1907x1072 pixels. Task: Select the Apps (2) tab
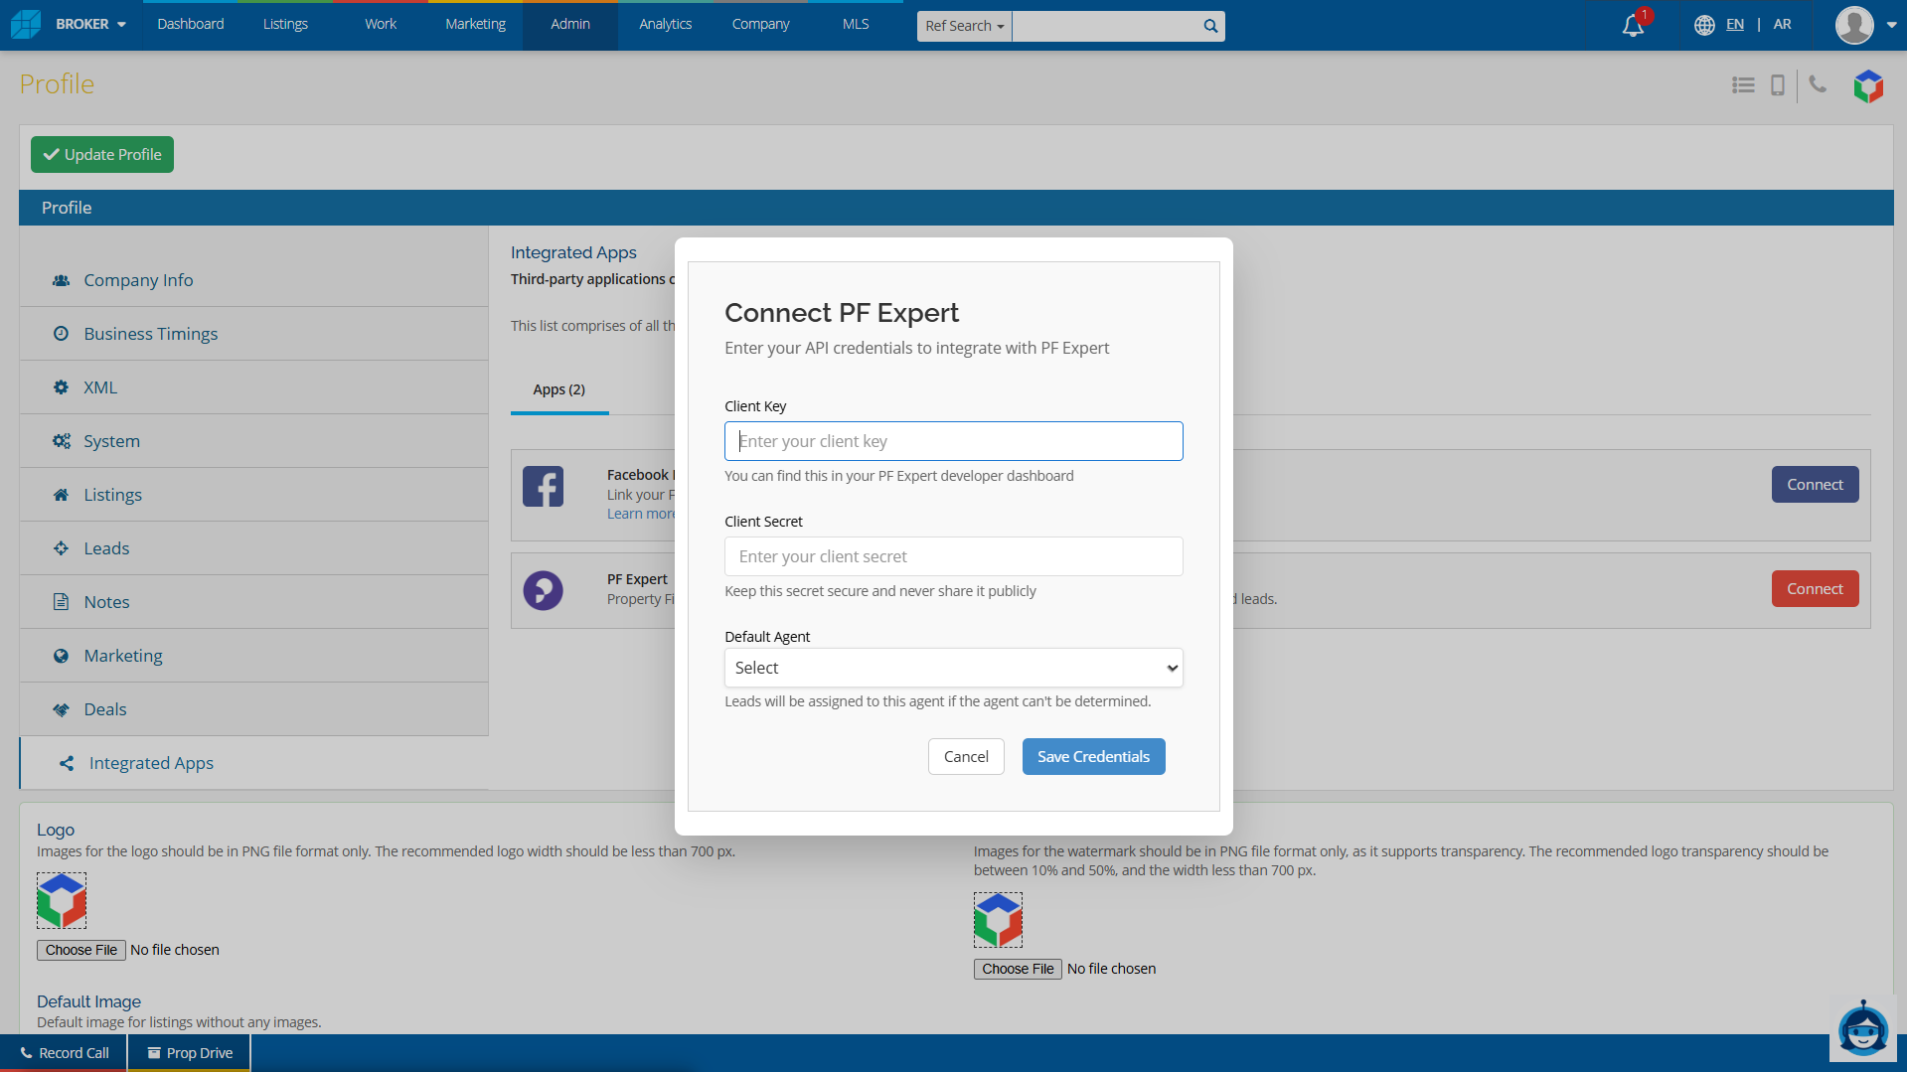coord(559,389)
